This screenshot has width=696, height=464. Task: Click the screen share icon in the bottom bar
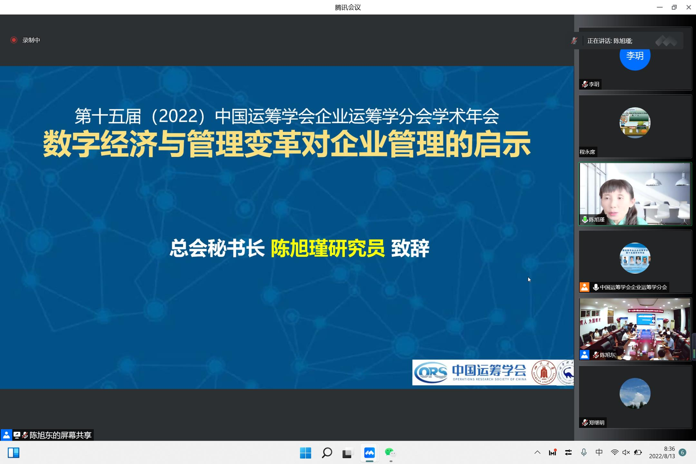pyautogui.click(x=17, y=435)
